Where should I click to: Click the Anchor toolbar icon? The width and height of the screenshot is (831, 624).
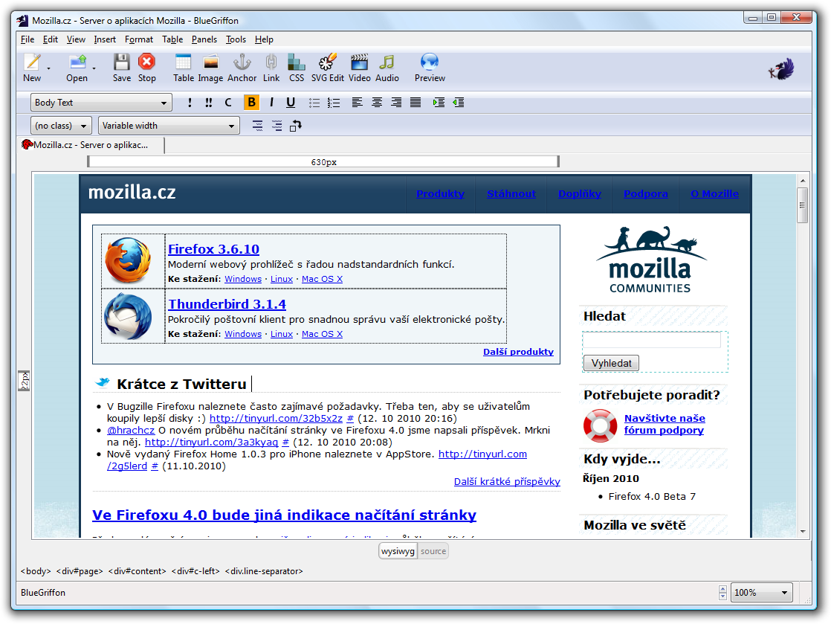[242, 62]
